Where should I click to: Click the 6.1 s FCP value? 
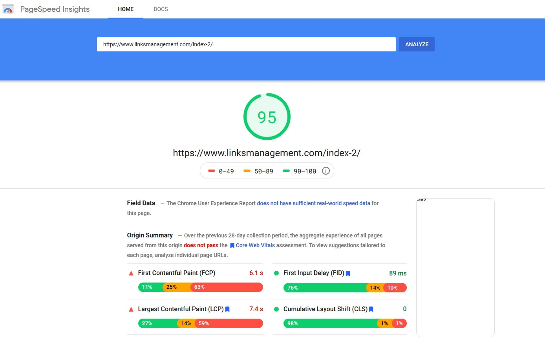tap(256, 273)
